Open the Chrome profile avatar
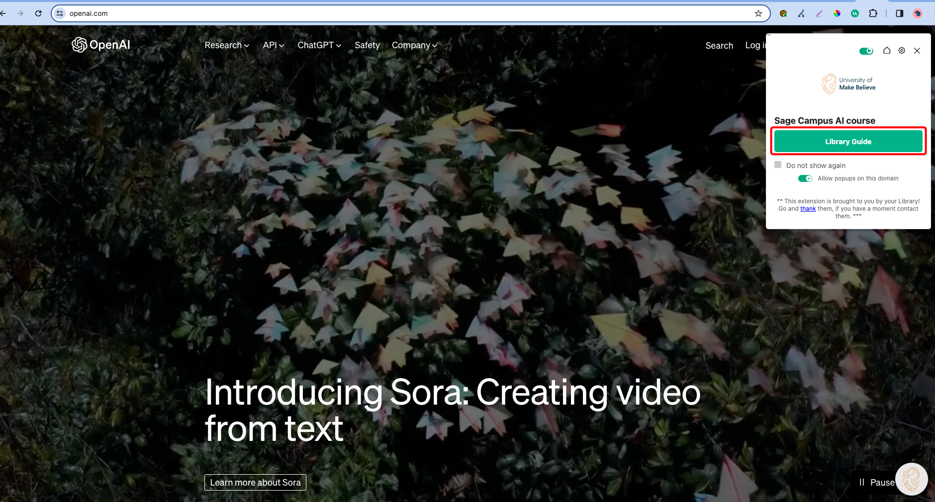 click(918, 13)
